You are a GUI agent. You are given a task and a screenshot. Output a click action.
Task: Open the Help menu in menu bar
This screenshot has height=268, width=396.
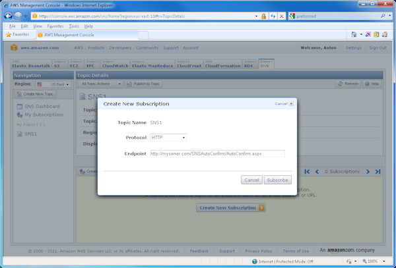click(x=88, y=26)
